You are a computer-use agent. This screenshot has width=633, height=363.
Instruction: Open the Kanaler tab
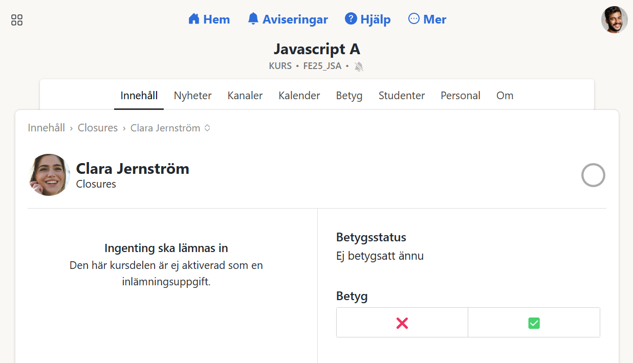point(245,96)
